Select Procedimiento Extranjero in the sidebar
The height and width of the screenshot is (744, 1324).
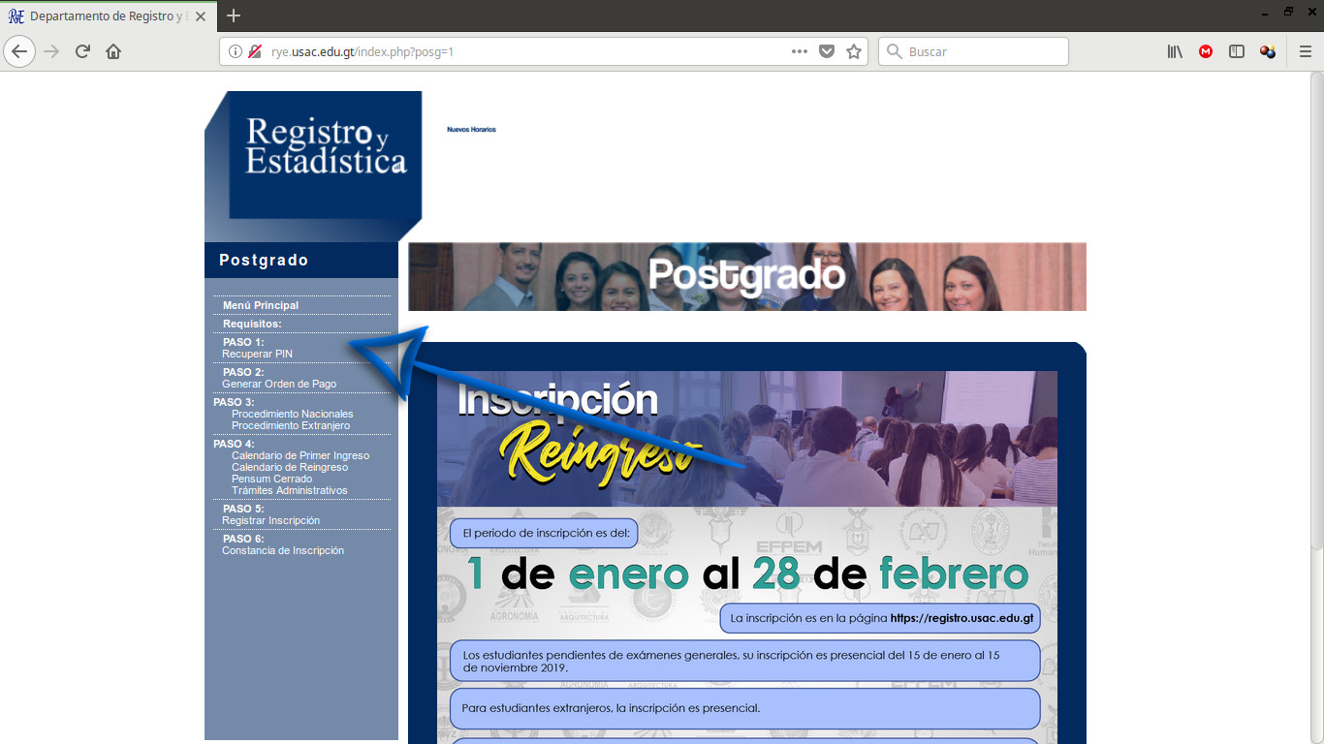(291, 425)
